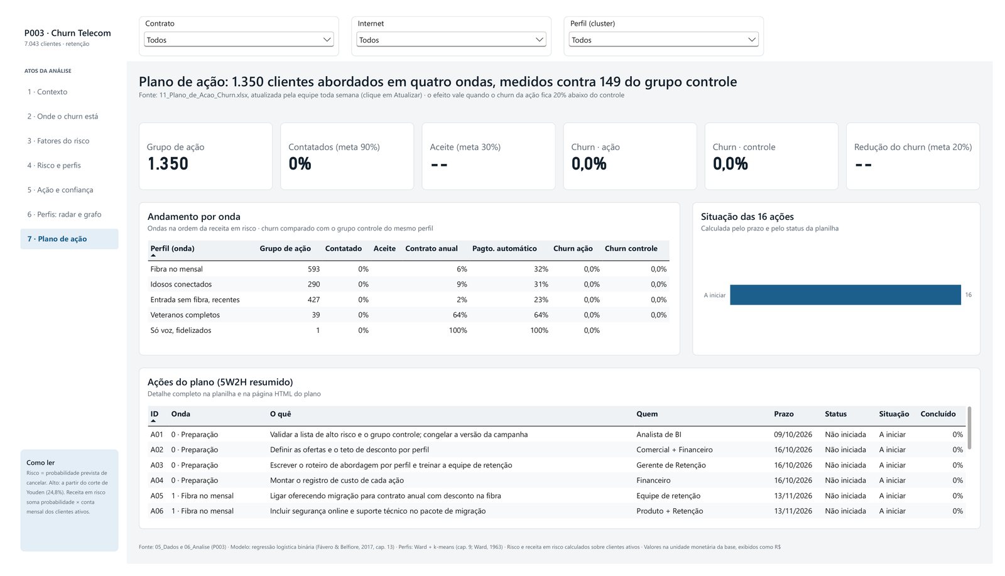
Task: Click the Como ler help box
Action: pyautogui.click(x=69, y=500)
